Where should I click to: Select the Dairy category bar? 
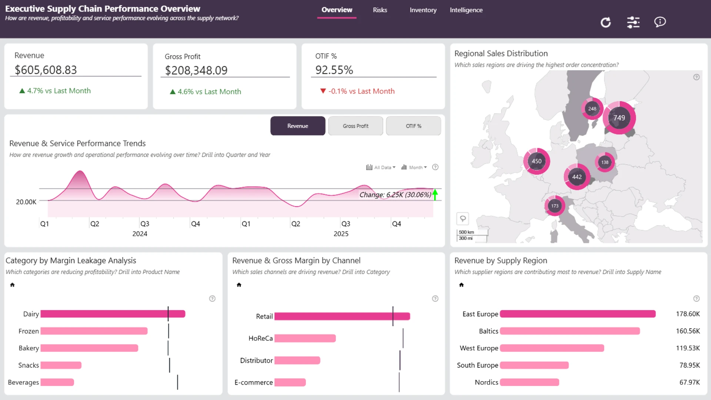(x=113, y=314)
